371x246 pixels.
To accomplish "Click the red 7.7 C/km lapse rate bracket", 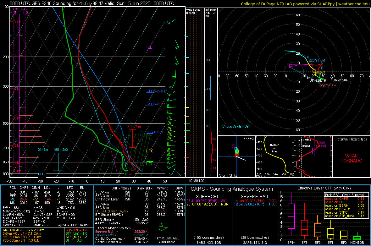I will (x=132, y=139).
